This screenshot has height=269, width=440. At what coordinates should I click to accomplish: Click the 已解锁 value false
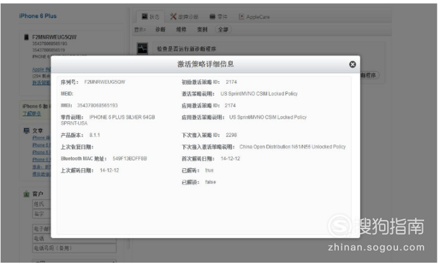210,182
